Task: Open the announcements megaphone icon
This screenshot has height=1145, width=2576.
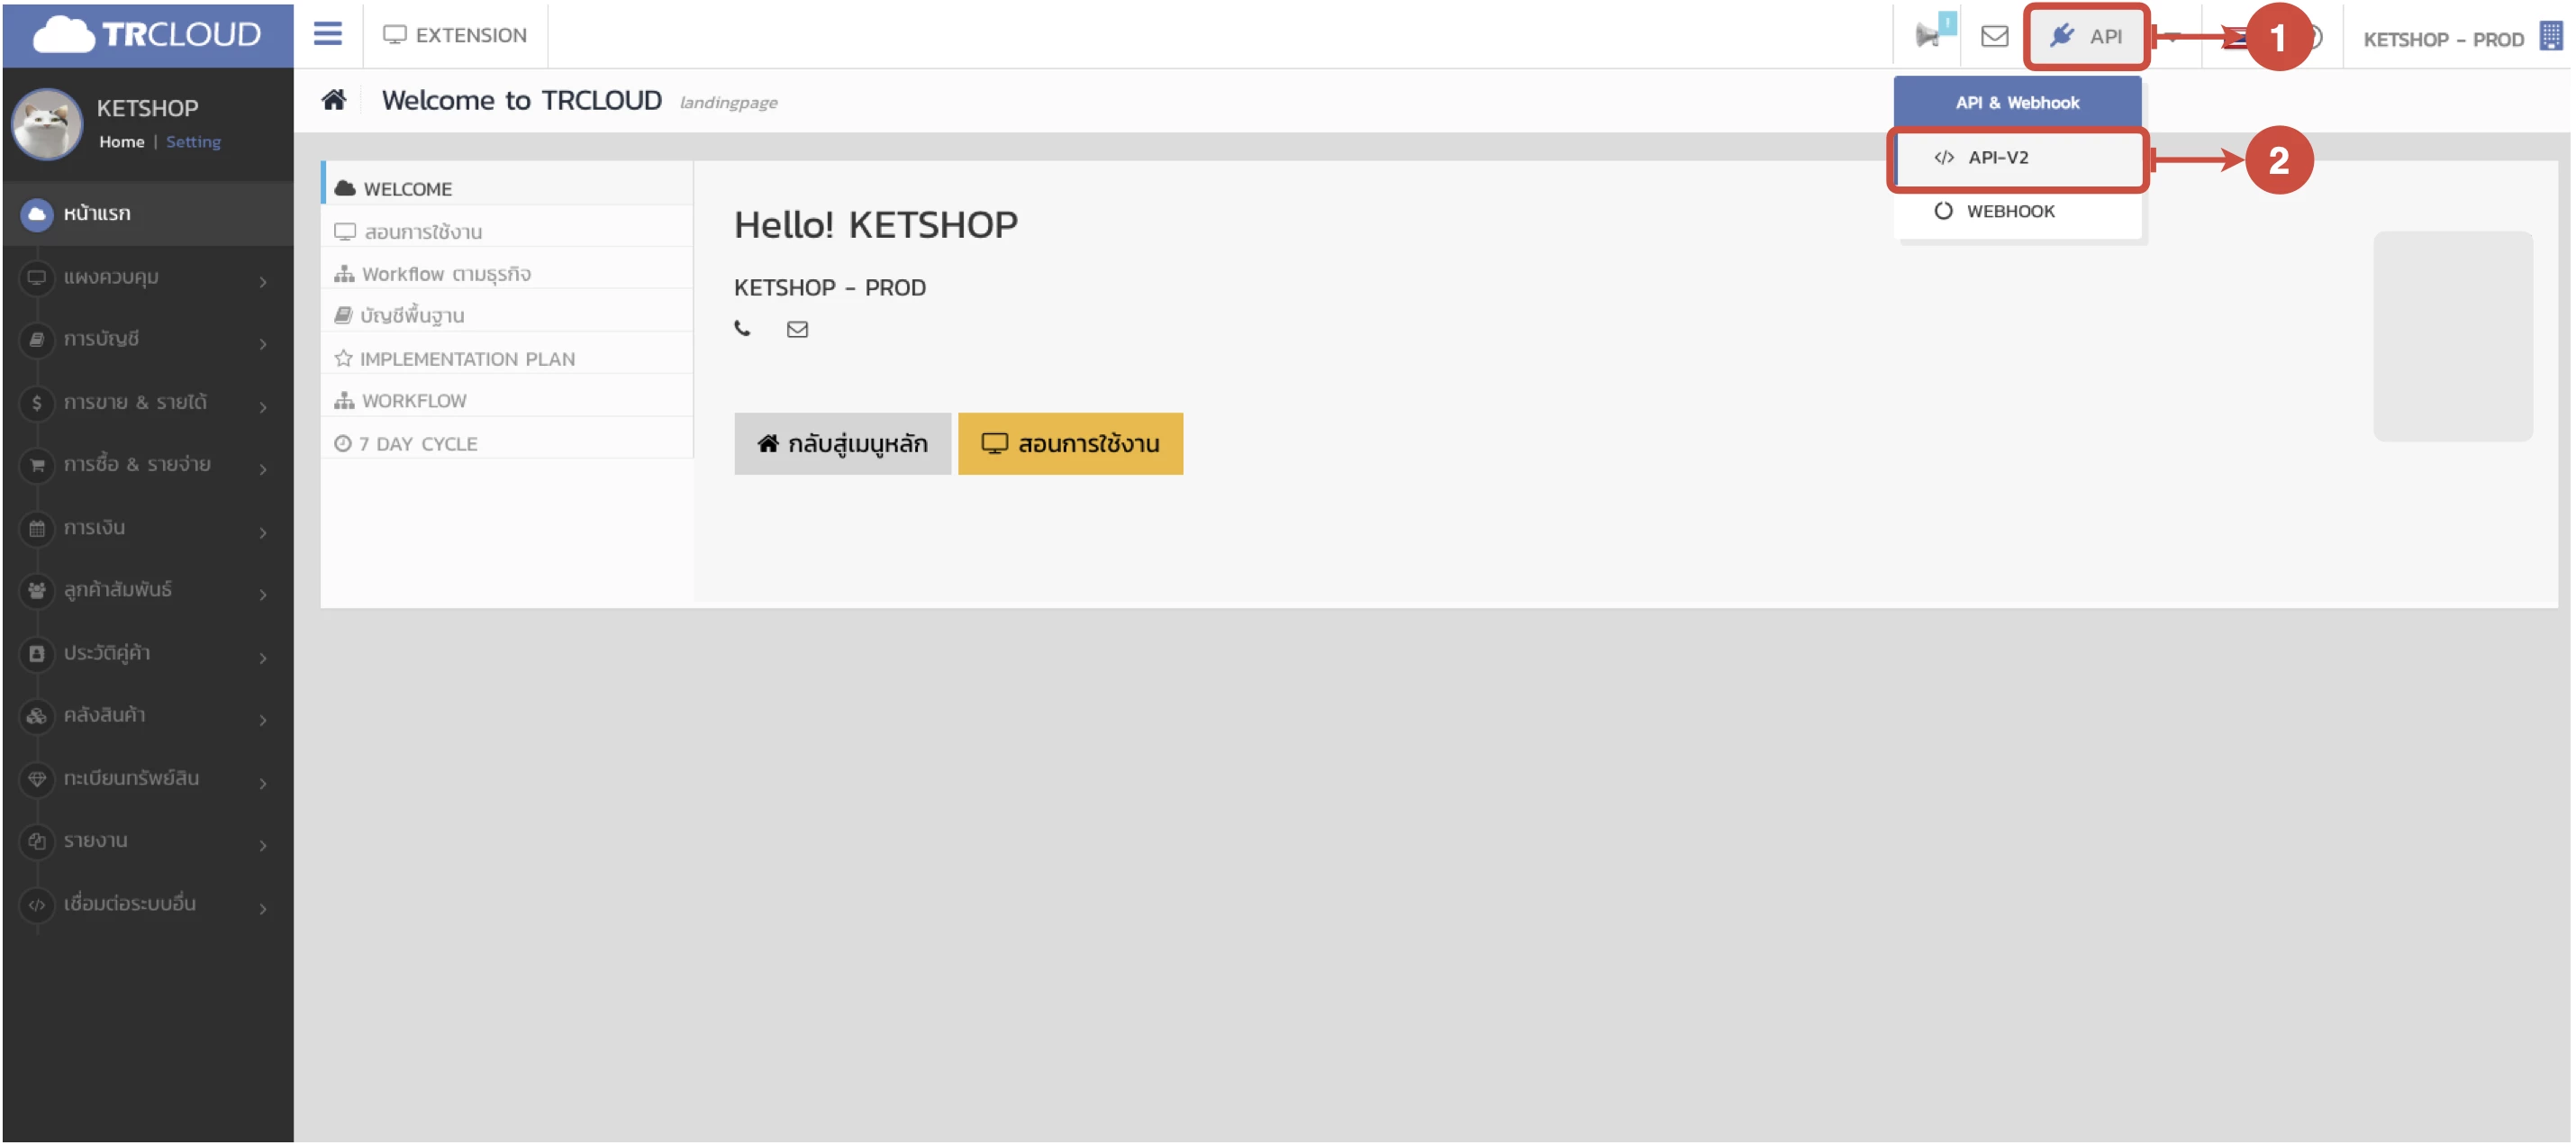Action: tap(1928, 36)
